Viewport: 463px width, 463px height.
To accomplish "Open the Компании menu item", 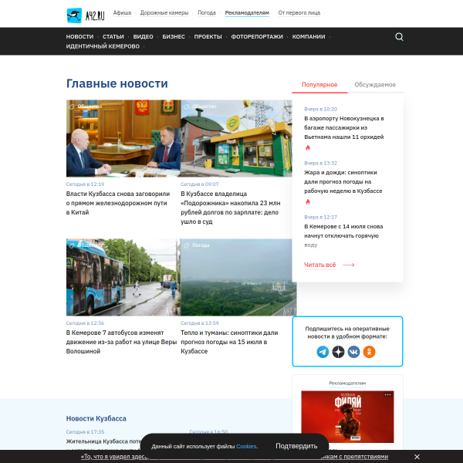I will click(x=309, y=36).
